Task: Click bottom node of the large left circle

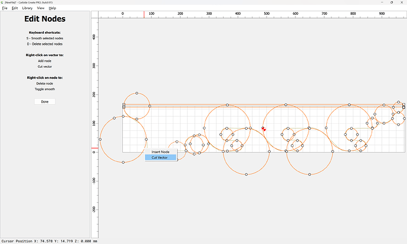Action: [123, 162]
